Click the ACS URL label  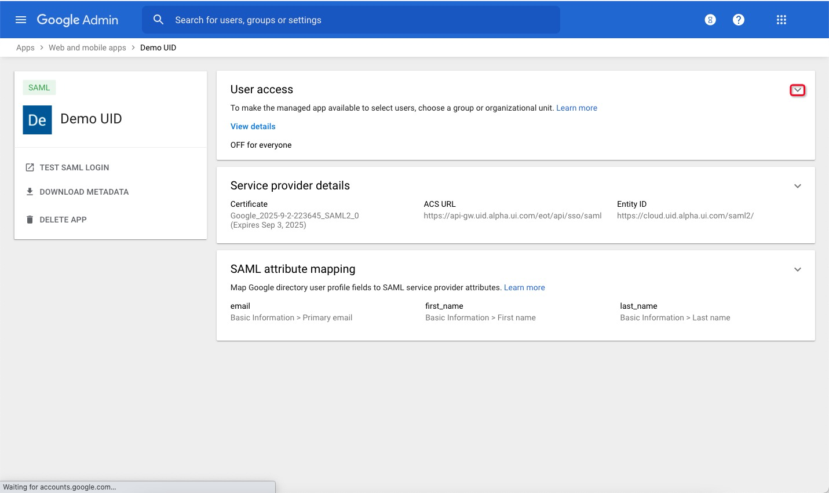[x=440, y=204]
